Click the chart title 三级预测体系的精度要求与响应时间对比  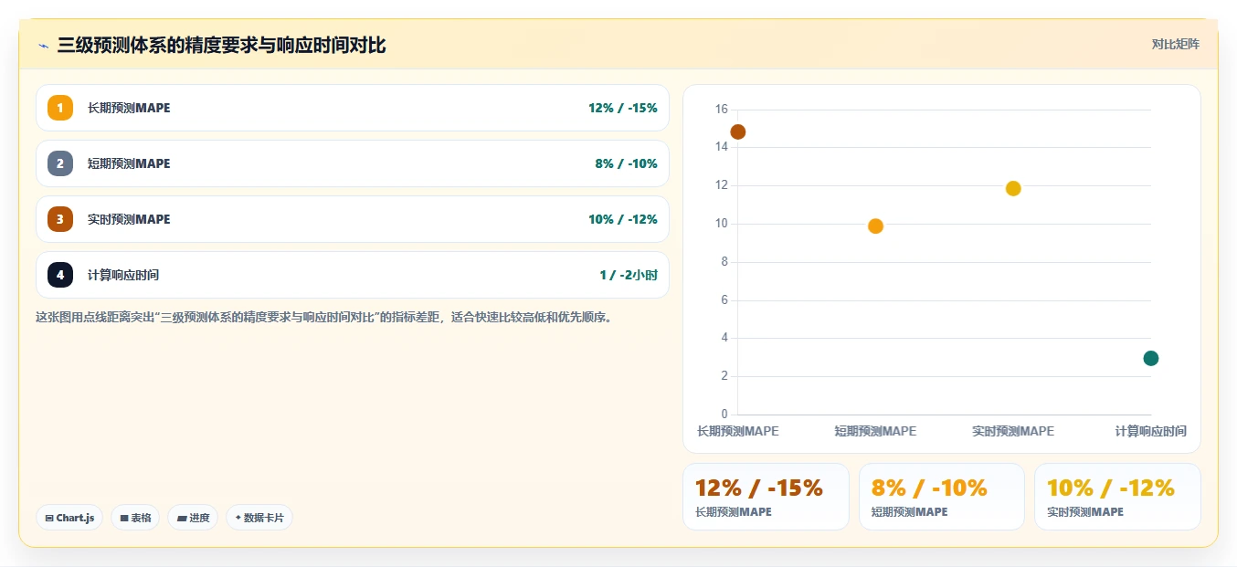point(221,45)
